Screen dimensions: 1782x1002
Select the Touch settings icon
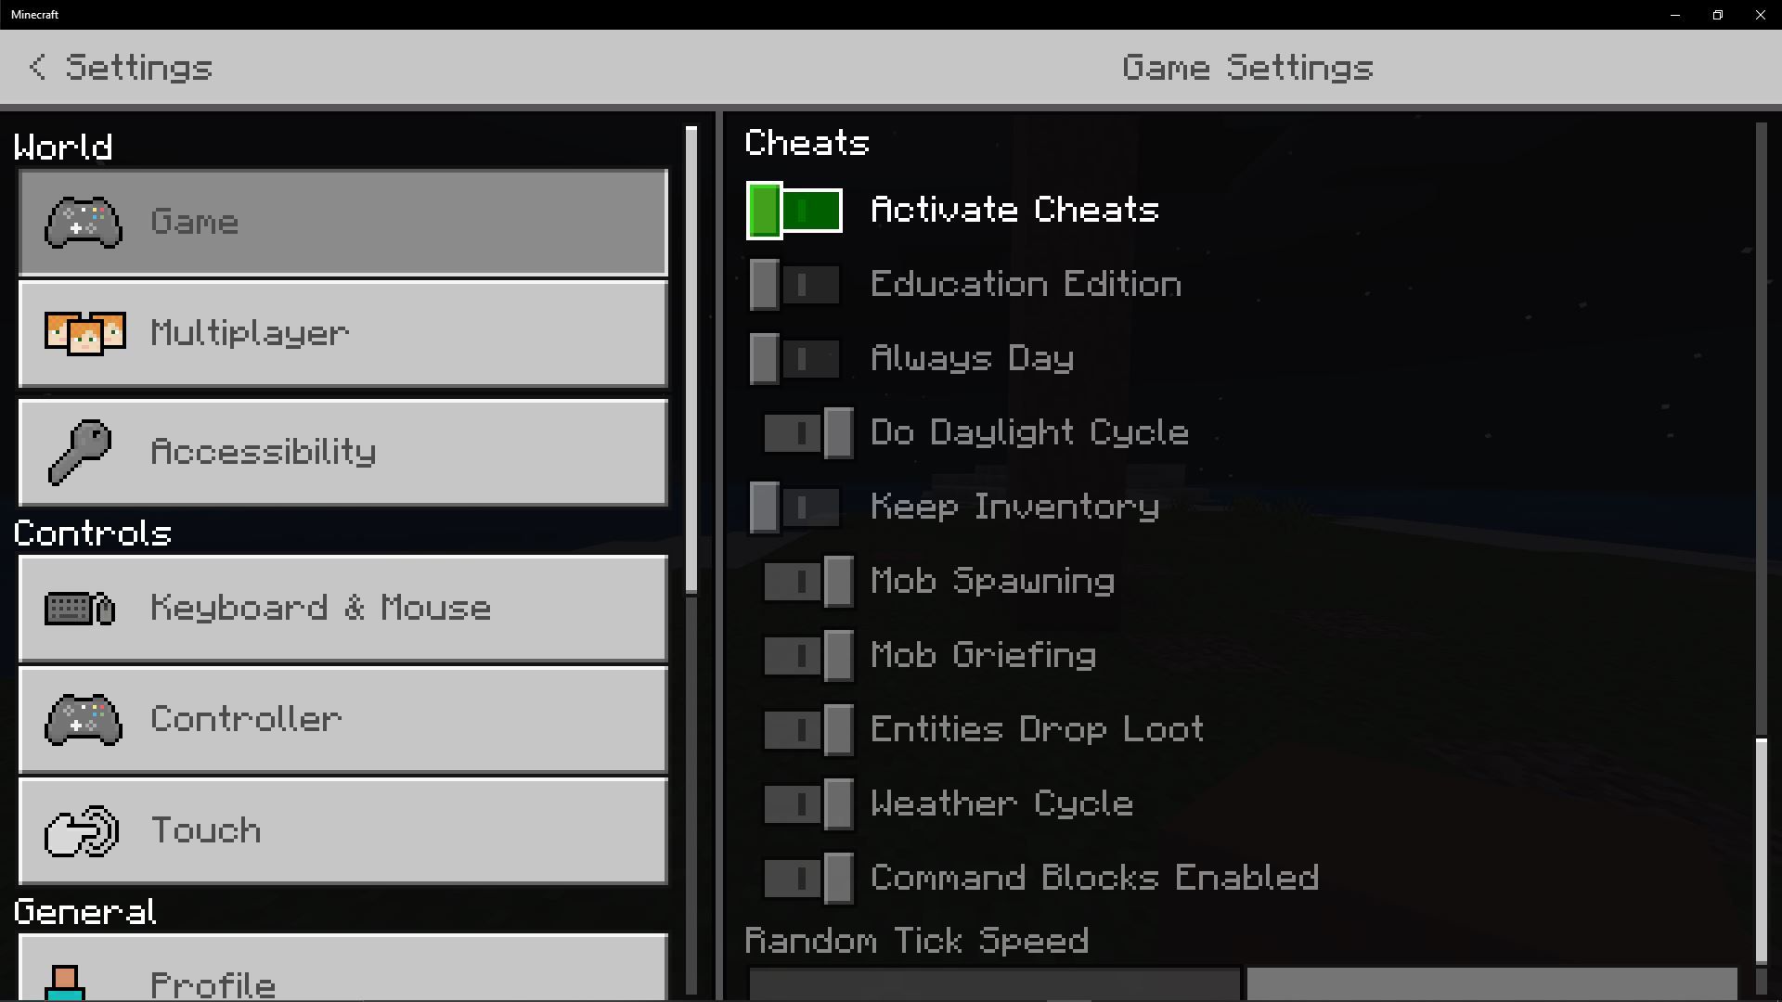click(82, 829)
